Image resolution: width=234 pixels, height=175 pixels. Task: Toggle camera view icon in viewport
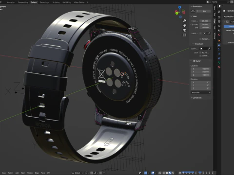[x=184, y=30]
